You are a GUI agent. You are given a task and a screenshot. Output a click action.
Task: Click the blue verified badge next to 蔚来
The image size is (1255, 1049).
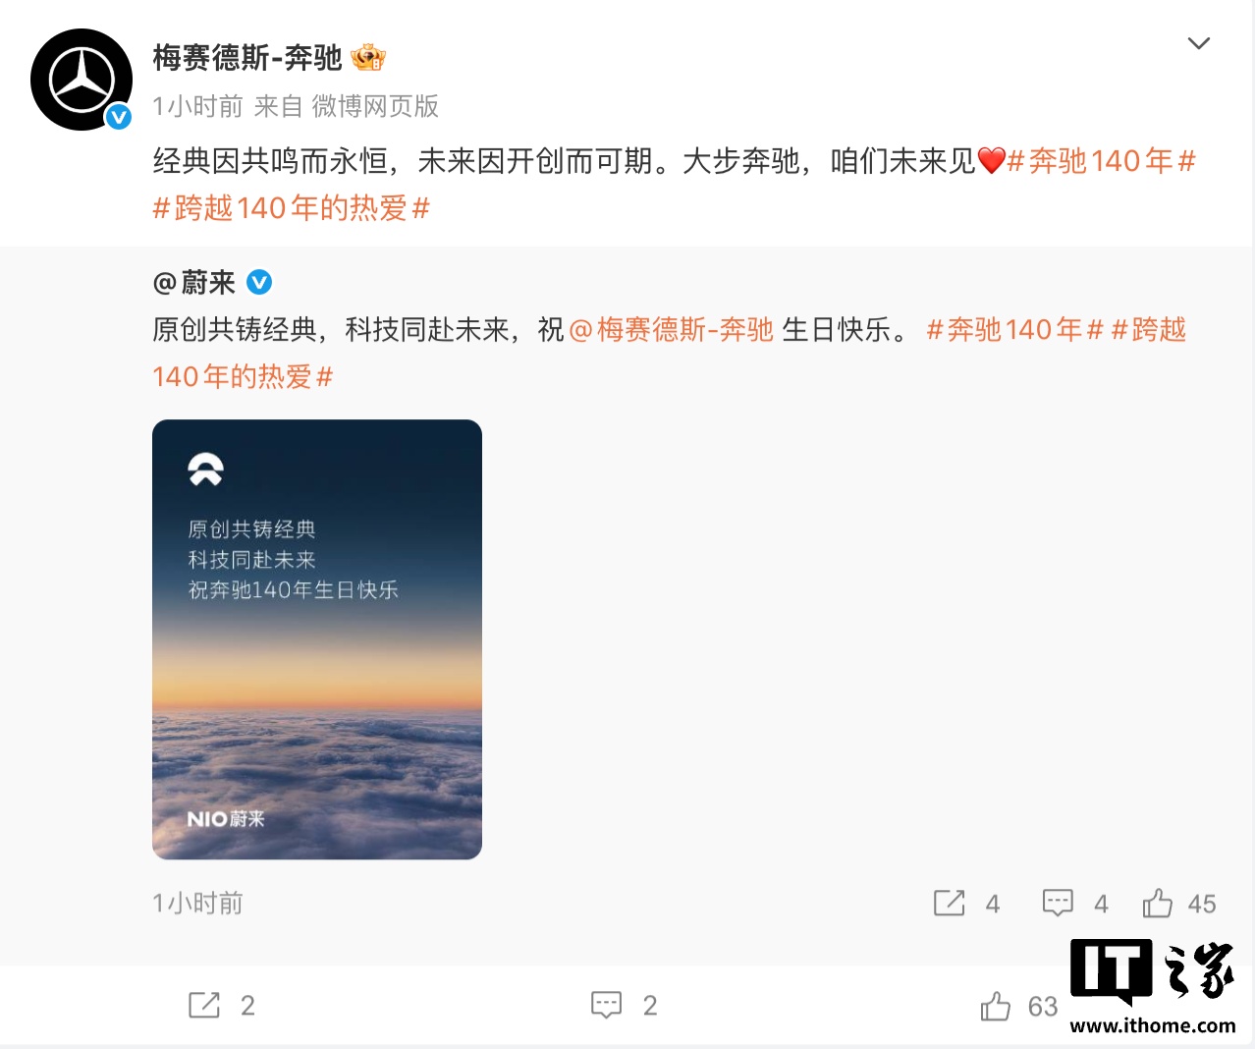pos(259,283)
